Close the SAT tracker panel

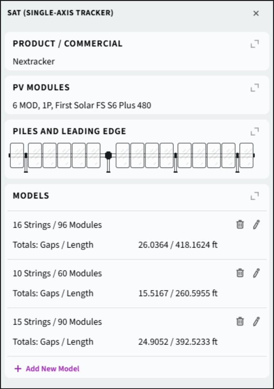pos(256,13)
